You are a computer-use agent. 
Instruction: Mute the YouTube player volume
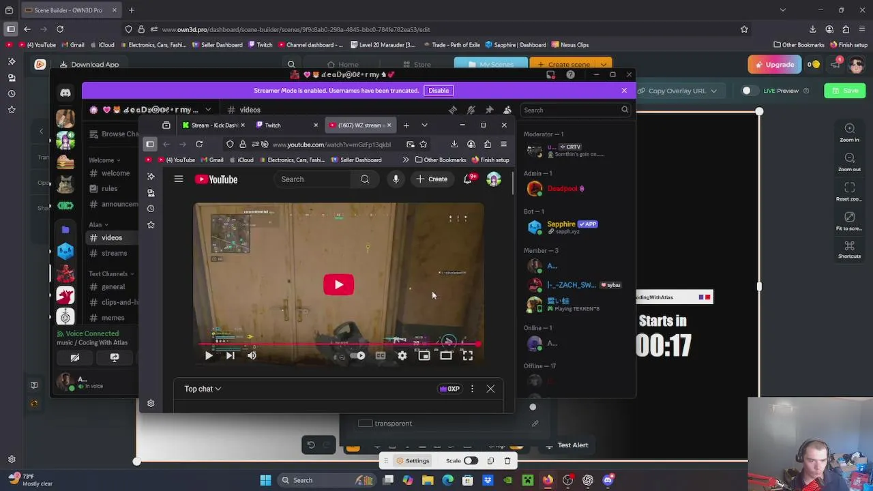tap(252, 355)
